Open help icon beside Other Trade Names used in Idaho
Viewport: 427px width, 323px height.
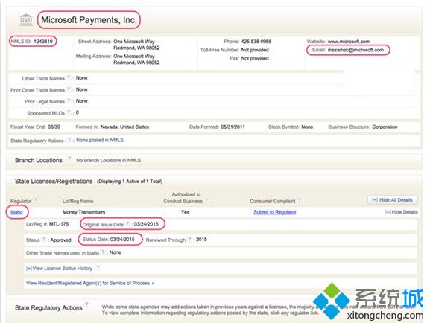103,252
